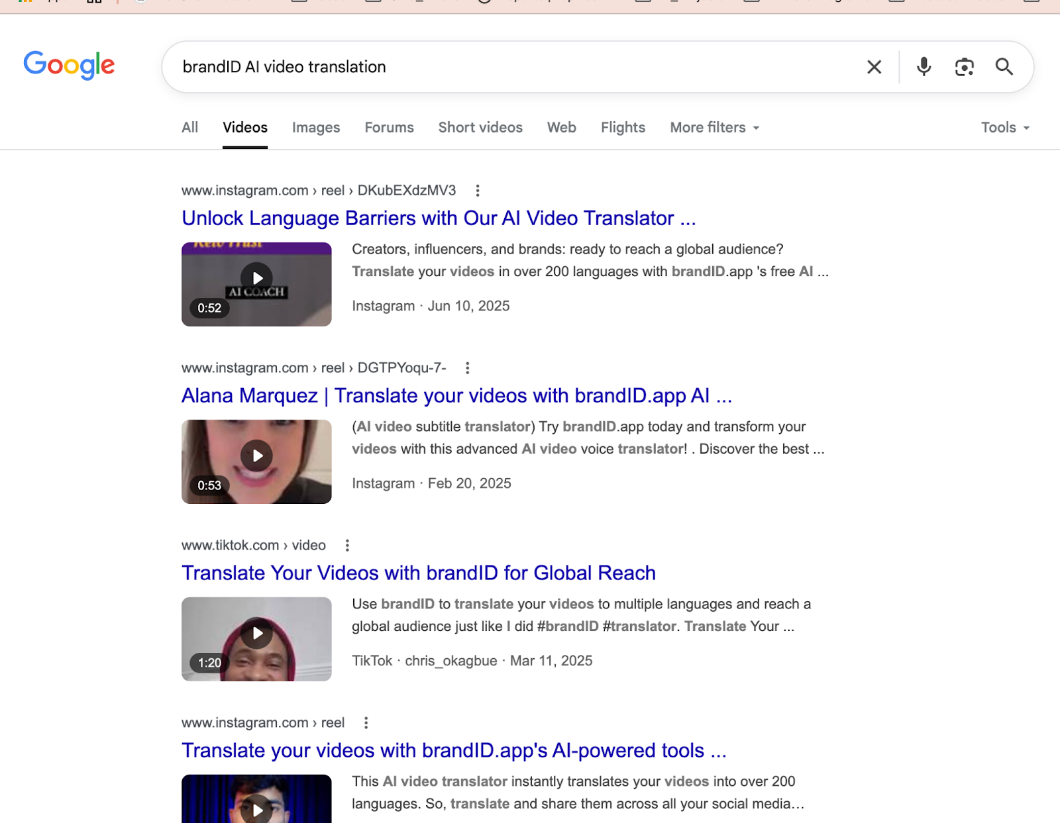Open 'Unlock Language Barriers with Our AI Video Translator' link
This screenshot has height=823, width=1060.
coord(439,218)
